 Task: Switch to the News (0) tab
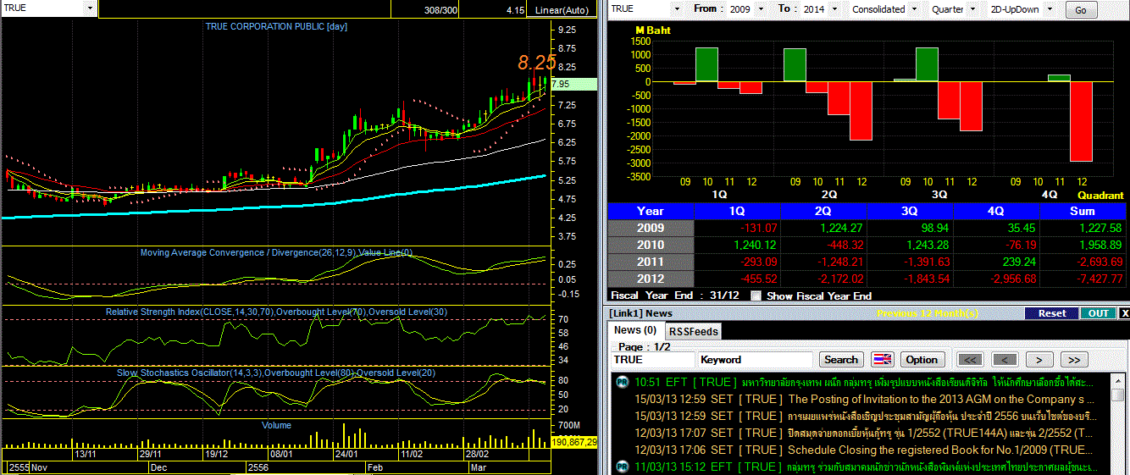click(635, 330)
